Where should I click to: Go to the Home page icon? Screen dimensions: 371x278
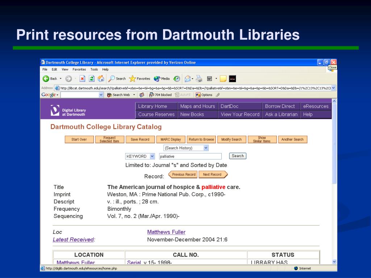point(101,79)
